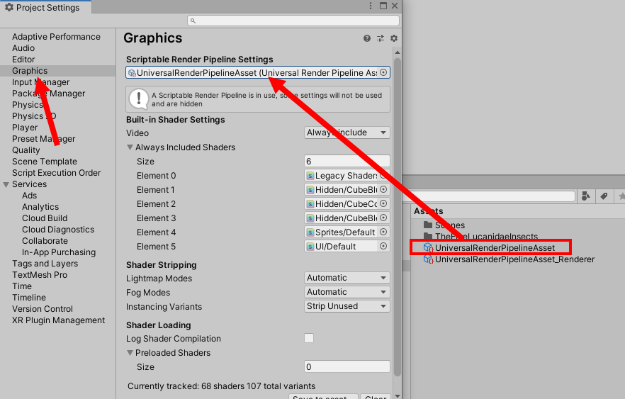
Task: Open Player settings category
Action: [x=25, y=128]
